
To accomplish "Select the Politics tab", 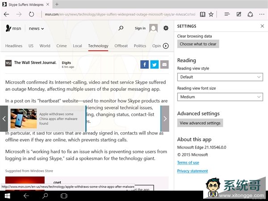I will point(140,46).
